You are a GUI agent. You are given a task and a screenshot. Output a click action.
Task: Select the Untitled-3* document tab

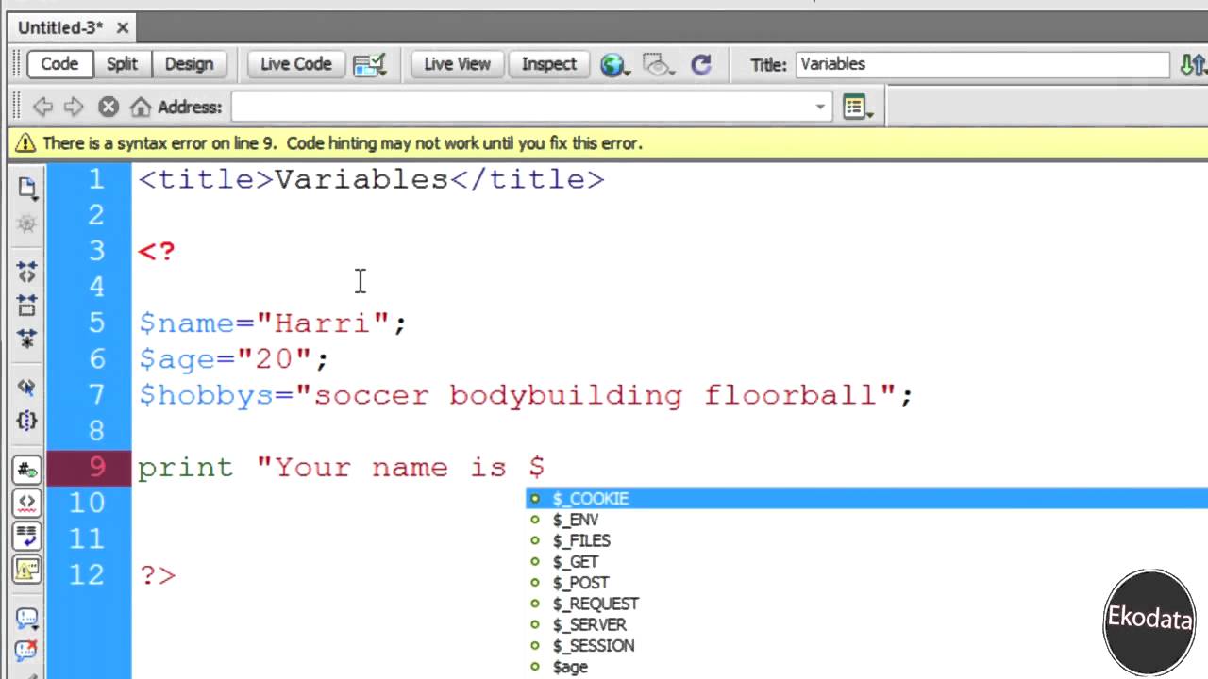click(60, 28)
